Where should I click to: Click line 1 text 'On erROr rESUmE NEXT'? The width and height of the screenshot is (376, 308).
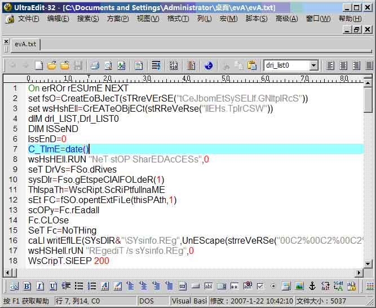78,88
